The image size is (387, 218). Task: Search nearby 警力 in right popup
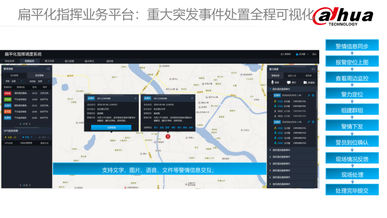tap(156, 127)
